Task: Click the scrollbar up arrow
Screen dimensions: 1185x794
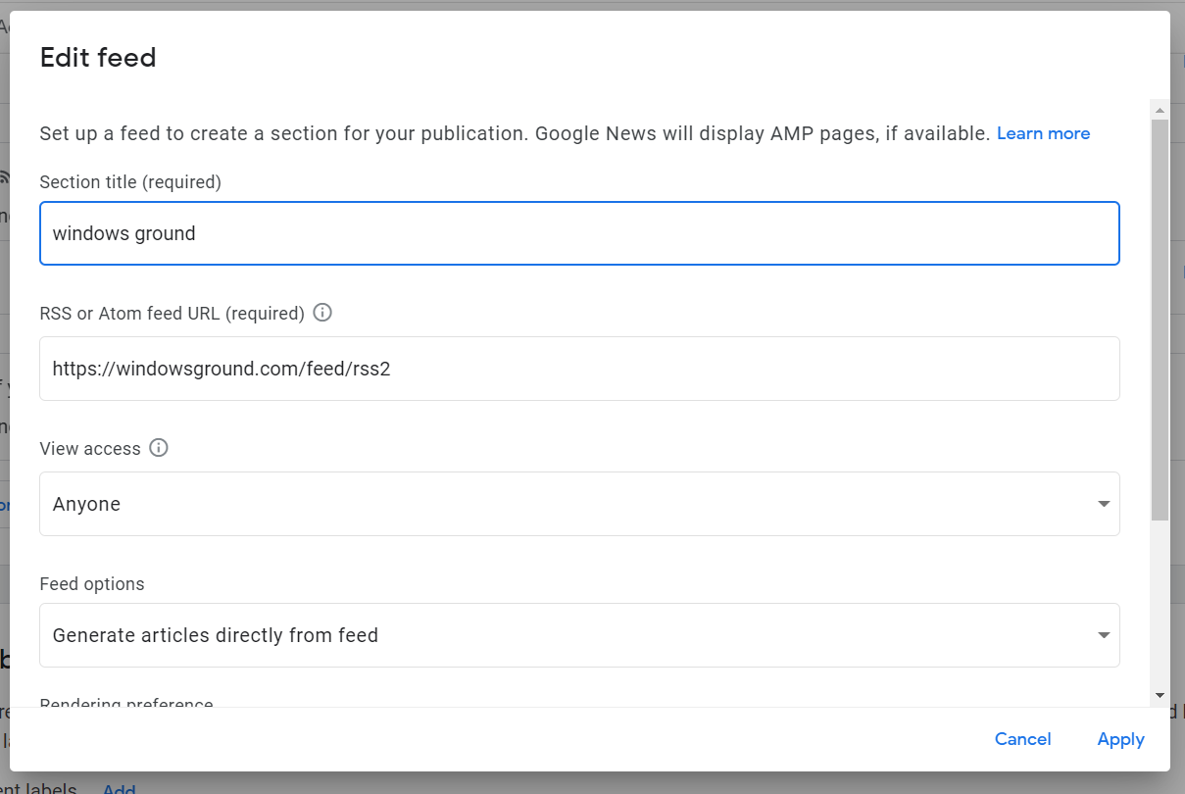Action: 1160,110
